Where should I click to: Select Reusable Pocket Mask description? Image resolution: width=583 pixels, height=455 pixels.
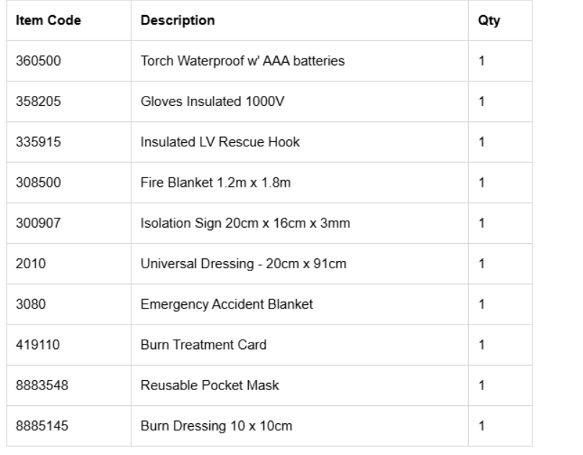click(x=210, y=385)
